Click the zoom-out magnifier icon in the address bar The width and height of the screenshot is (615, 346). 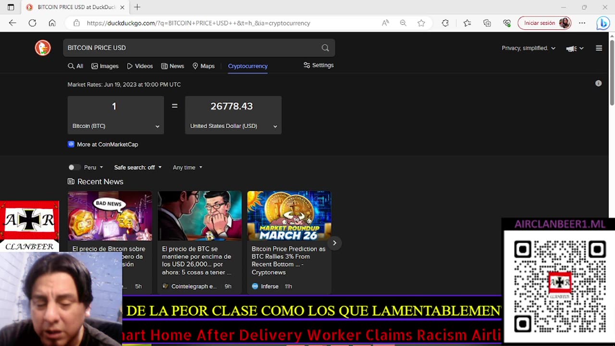coord(403,23)
